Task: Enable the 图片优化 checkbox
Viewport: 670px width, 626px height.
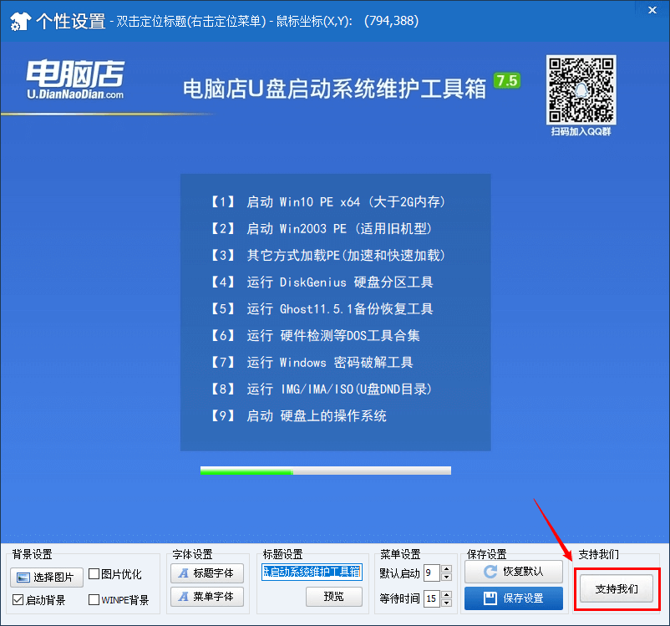Action: [x=94, y=574]
